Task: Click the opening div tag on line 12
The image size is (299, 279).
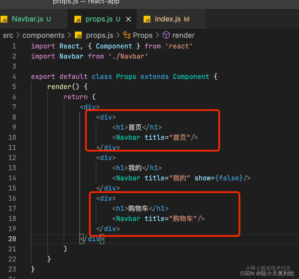Action: click(106, 158)
